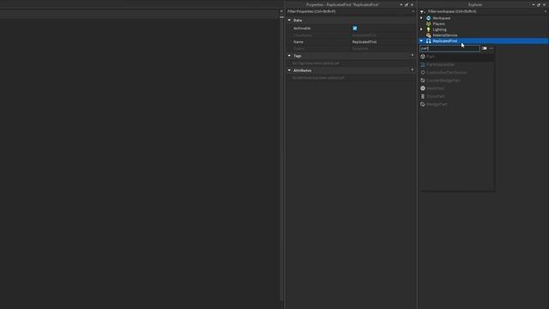Select MeshPart from the insert object list

tap(456, 88)
